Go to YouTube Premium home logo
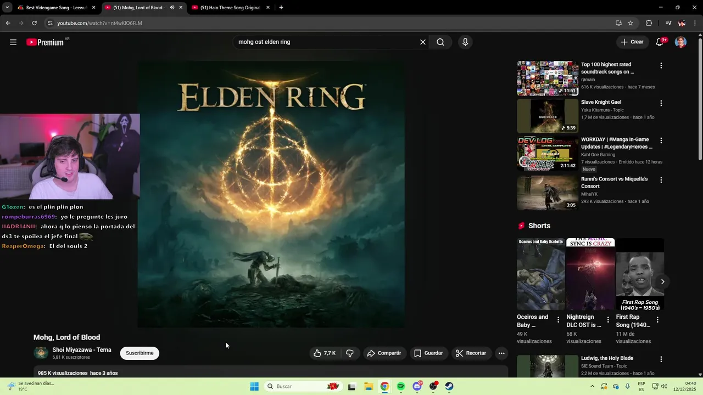Screen dimensions: 703x395 tap(45, 42)
